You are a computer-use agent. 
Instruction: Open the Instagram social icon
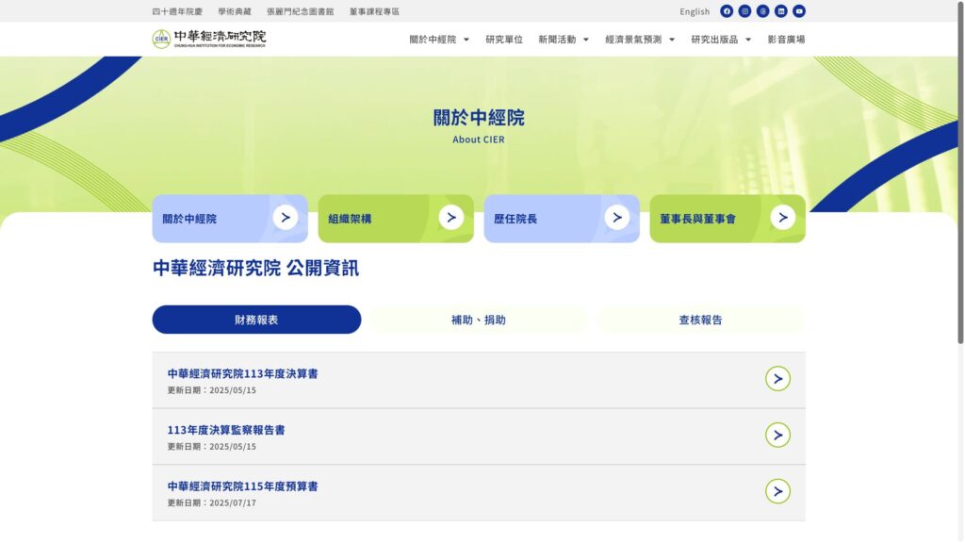(744, 11)
